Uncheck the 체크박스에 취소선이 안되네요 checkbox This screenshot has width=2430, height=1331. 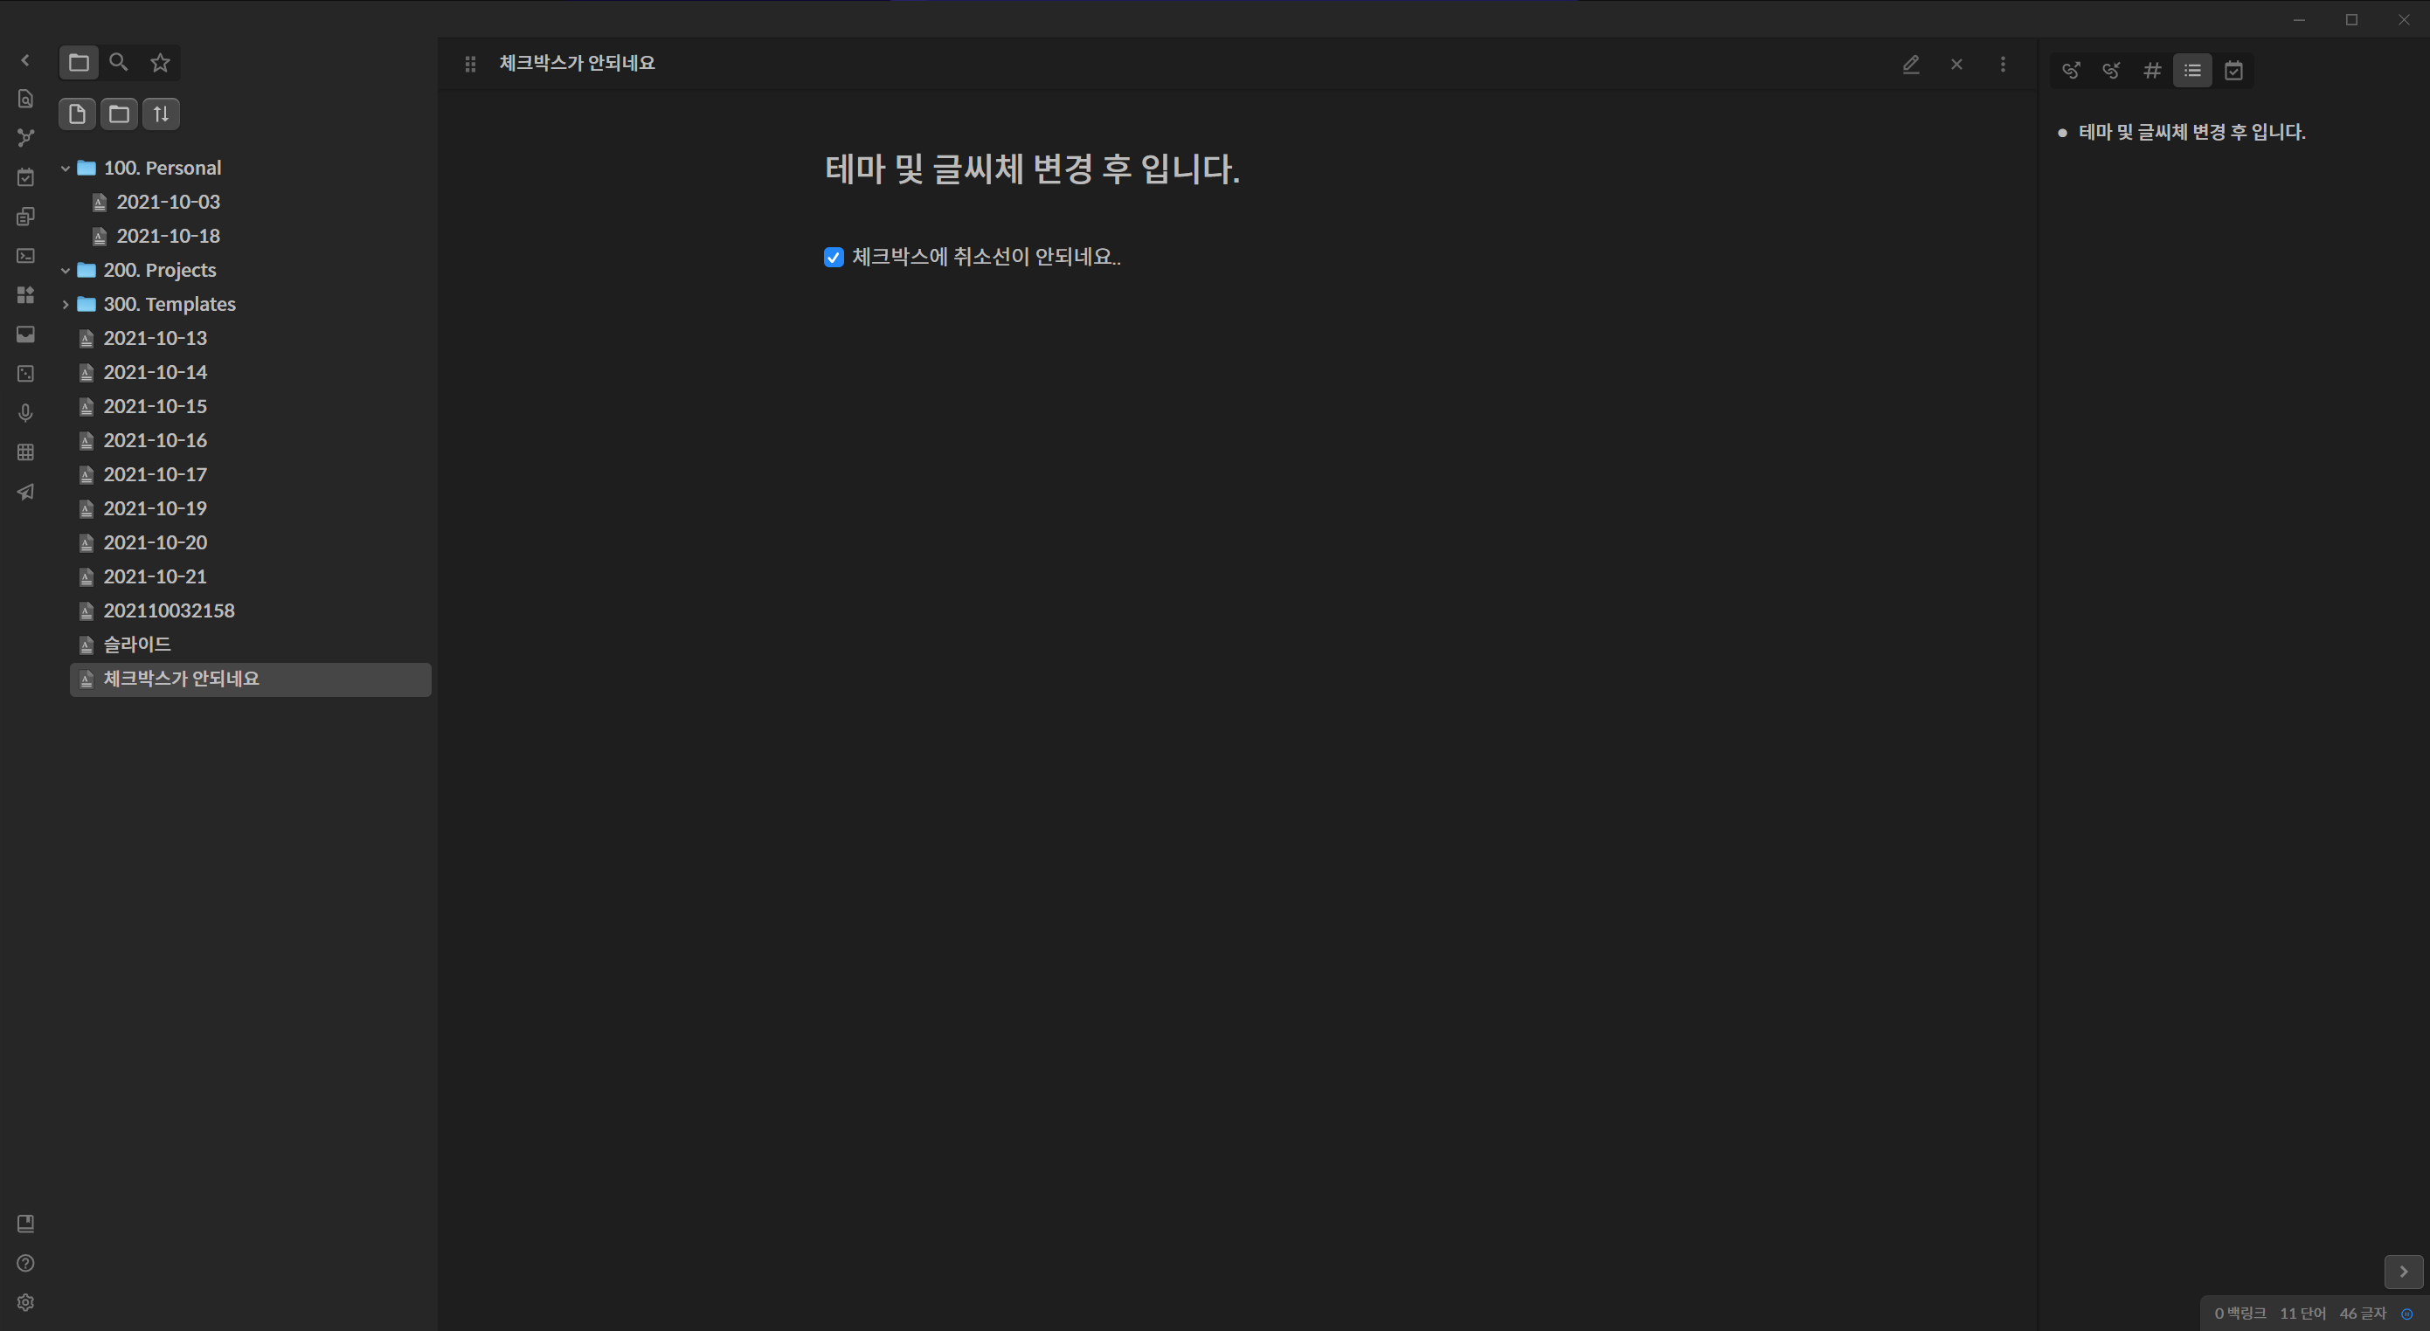(x=833, y=258)
